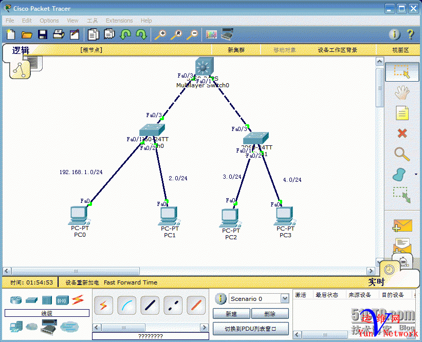Click the 设备工作区背景 button

(x=338, y=50)
